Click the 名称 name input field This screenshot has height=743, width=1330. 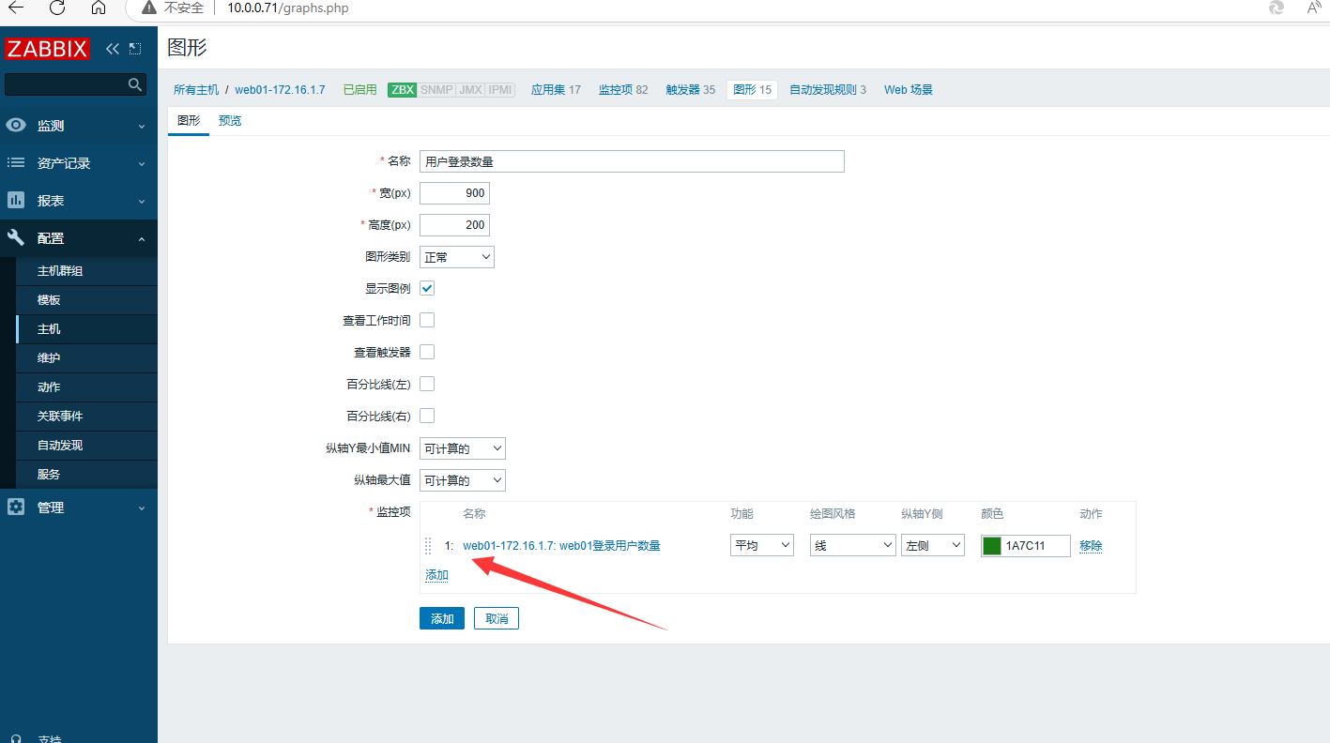[x=632, y=161]
